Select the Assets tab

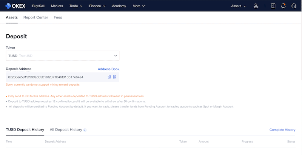12,17
